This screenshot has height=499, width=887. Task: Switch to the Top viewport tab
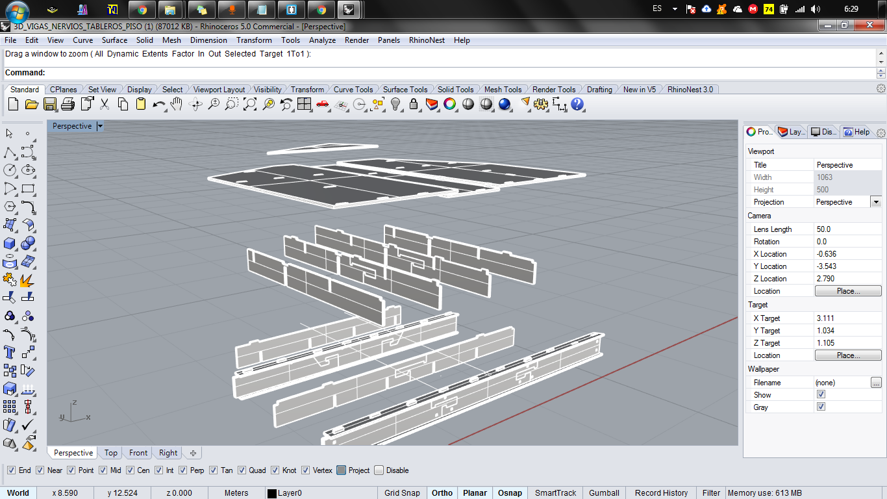[111, 453]
